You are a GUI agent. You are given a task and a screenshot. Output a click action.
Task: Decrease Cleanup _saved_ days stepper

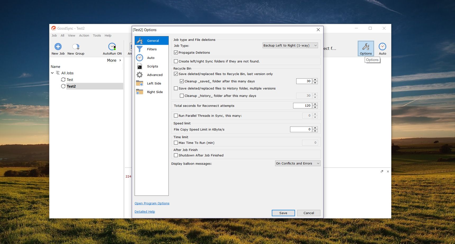click(x=315, y=83)
